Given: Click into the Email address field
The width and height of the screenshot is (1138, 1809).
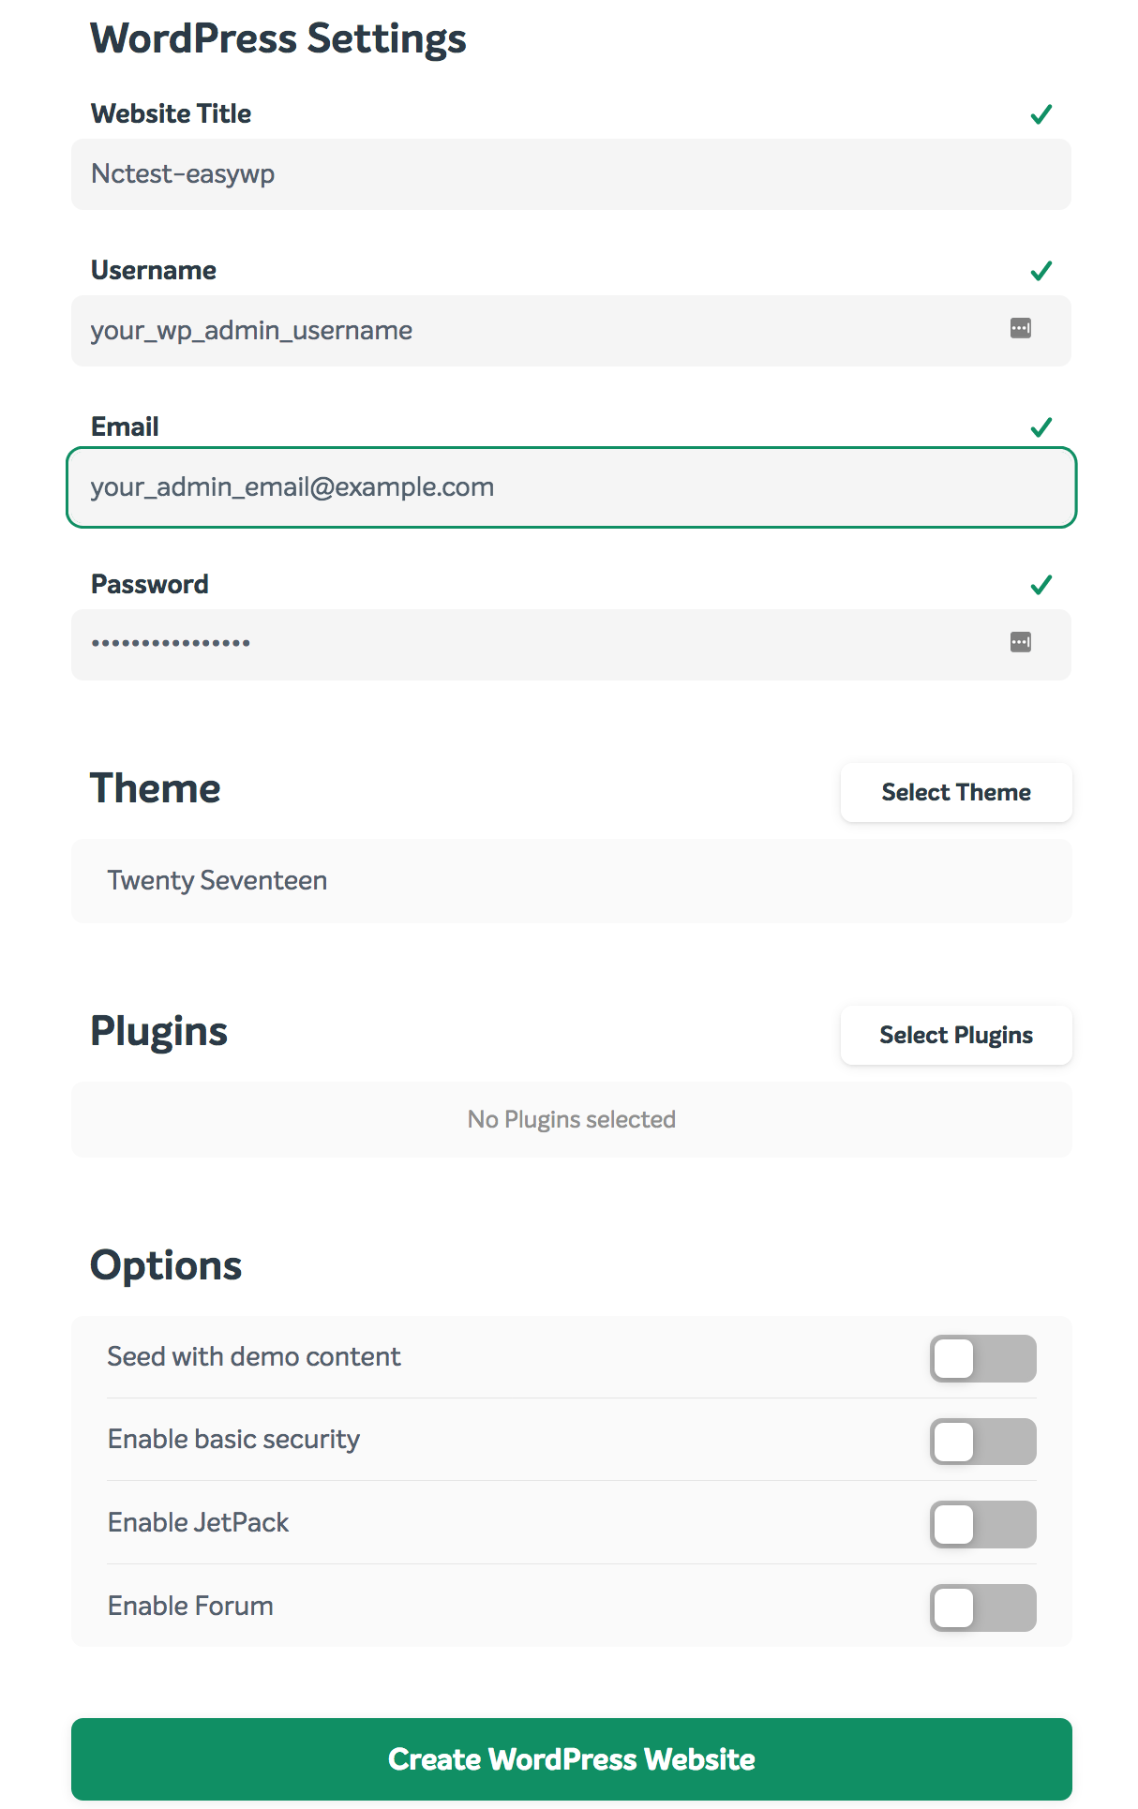Looking at the screenshot, I should [572, 487].
